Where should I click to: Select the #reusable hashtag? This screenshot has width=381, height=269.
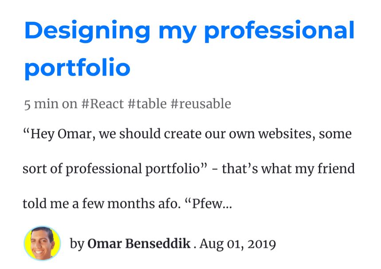point(201,104)
